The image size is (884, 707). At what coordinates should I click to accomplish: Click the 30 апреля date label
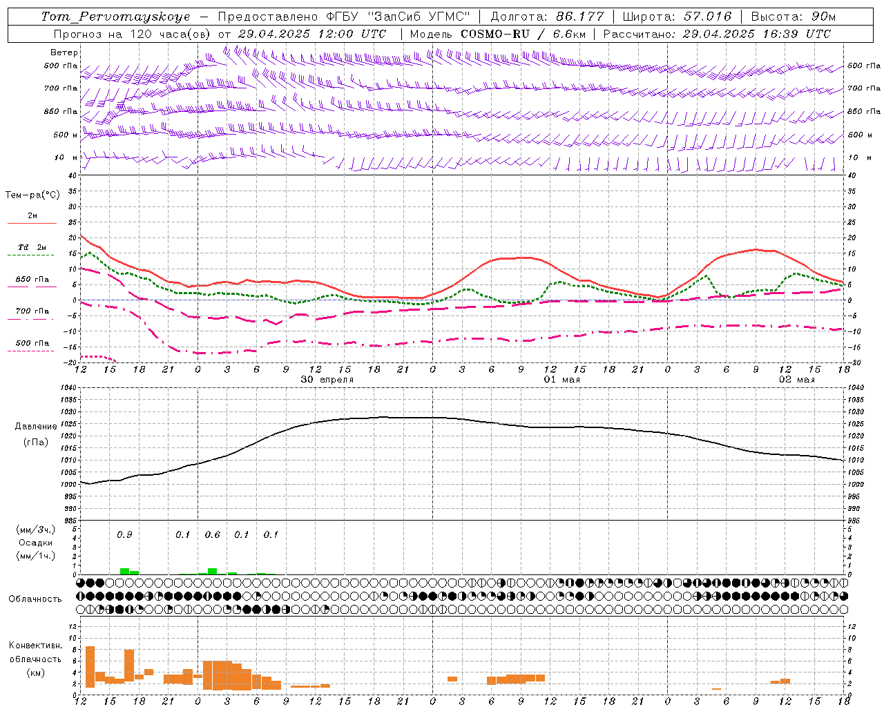click(327, 380)
